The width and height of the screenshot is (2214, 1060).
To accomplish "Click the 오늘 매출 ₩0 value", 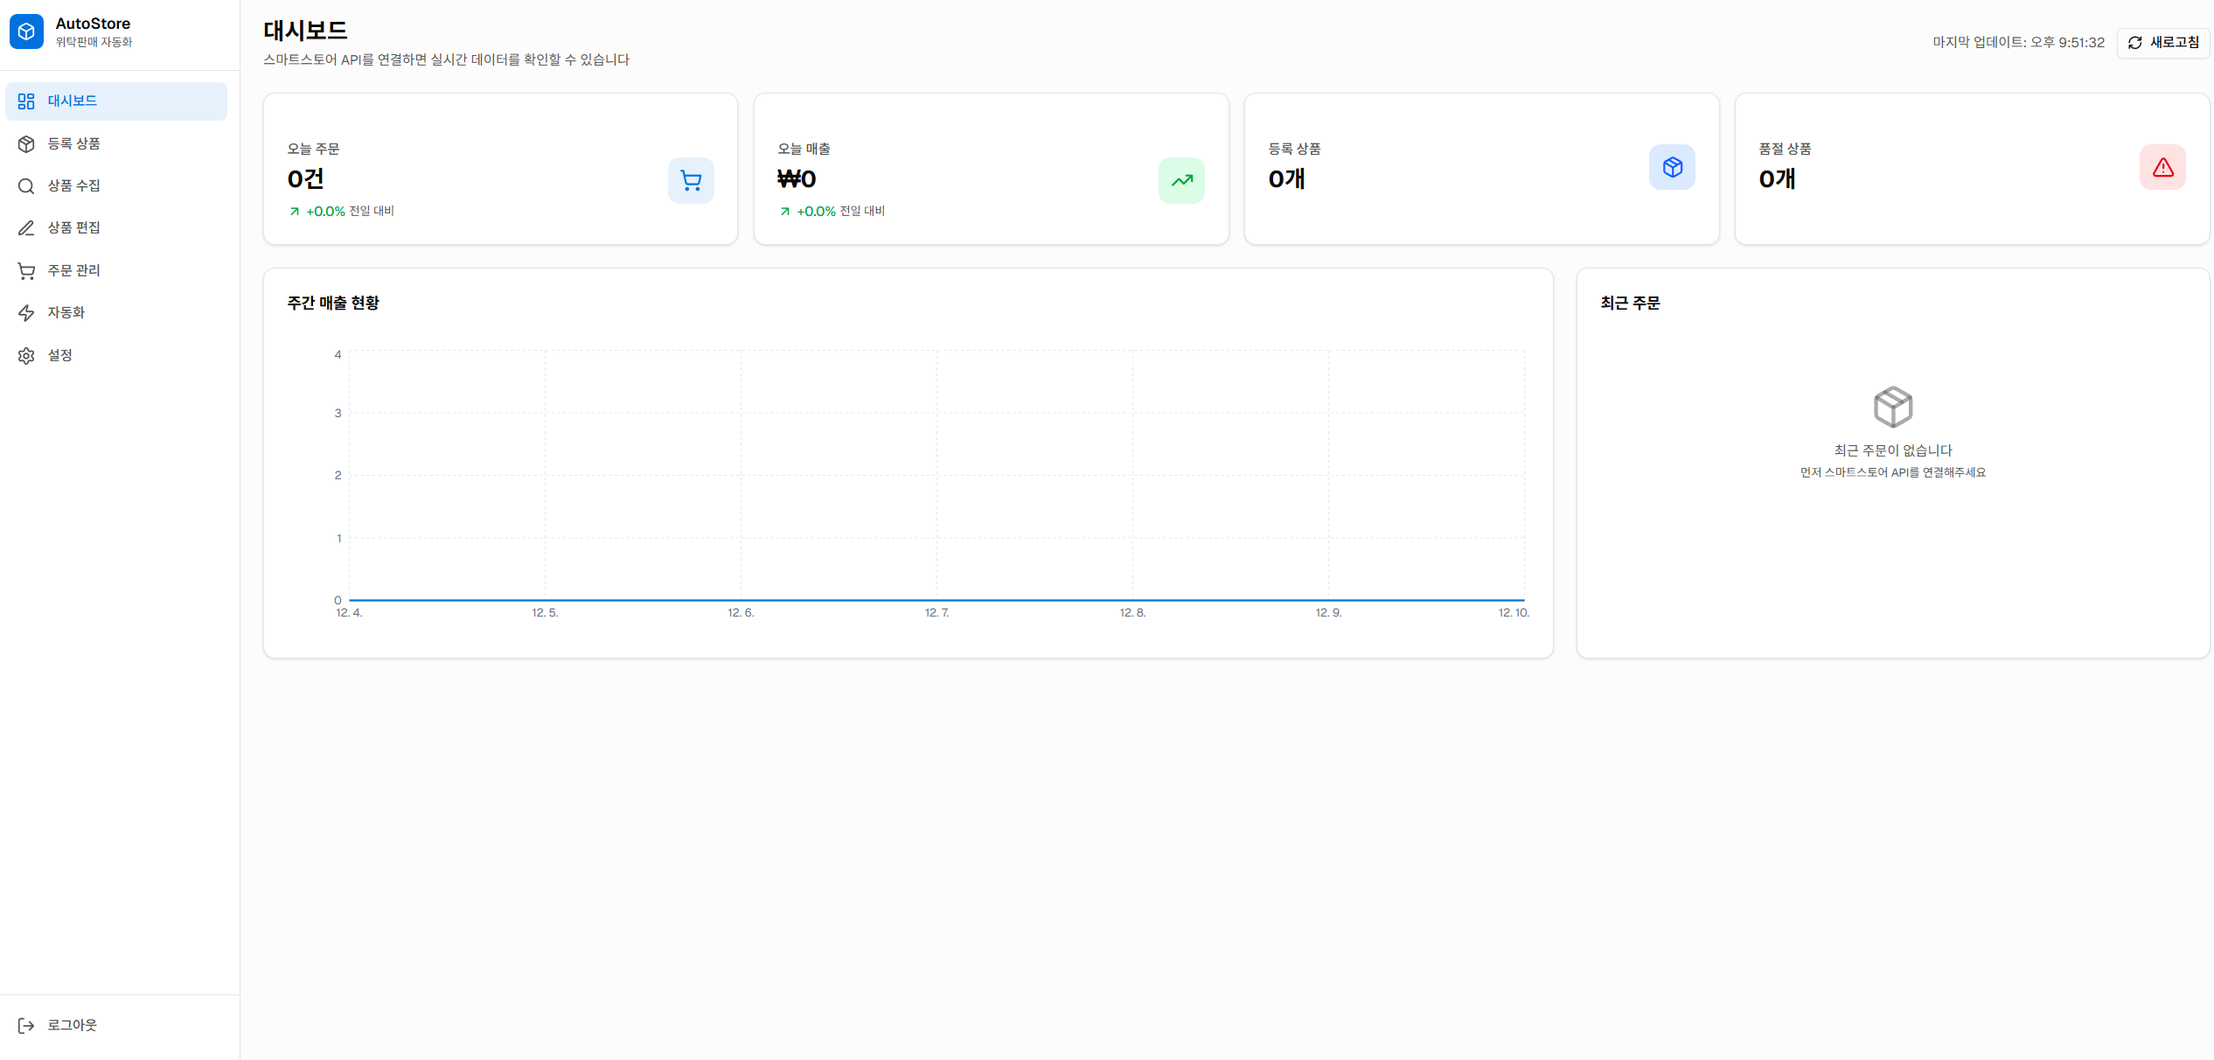I will click(797, 179).
